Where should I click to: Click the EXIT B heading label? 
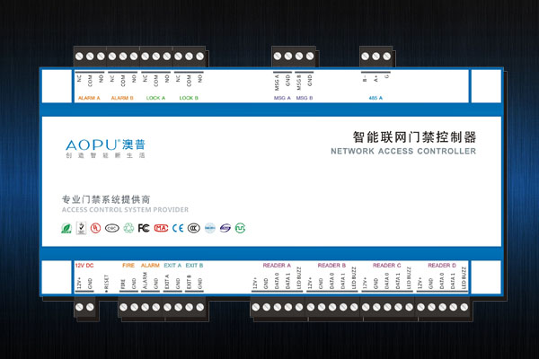195,266
